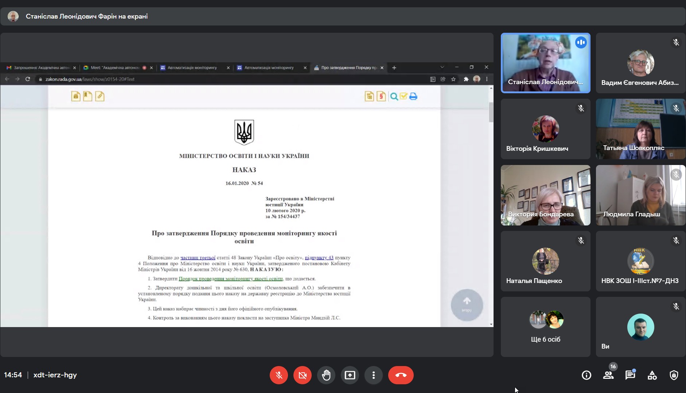
Task: Click the presenter avatar in top banner
Action: (13, 16)
